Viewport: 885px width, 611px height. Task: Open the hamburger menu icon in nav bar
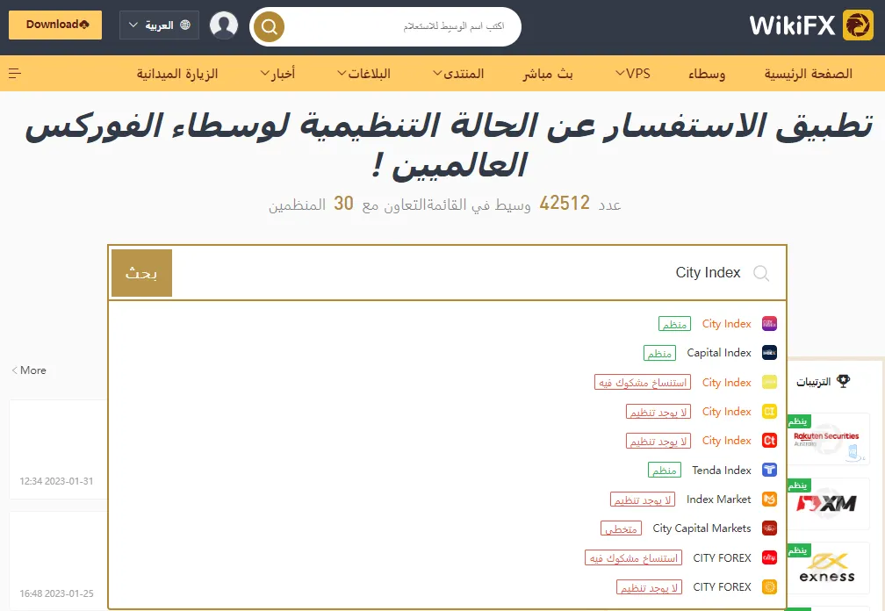point(15,74)
